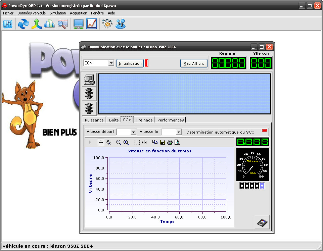
Task: Open the Acquisition menu
Action: coord(78,13)
